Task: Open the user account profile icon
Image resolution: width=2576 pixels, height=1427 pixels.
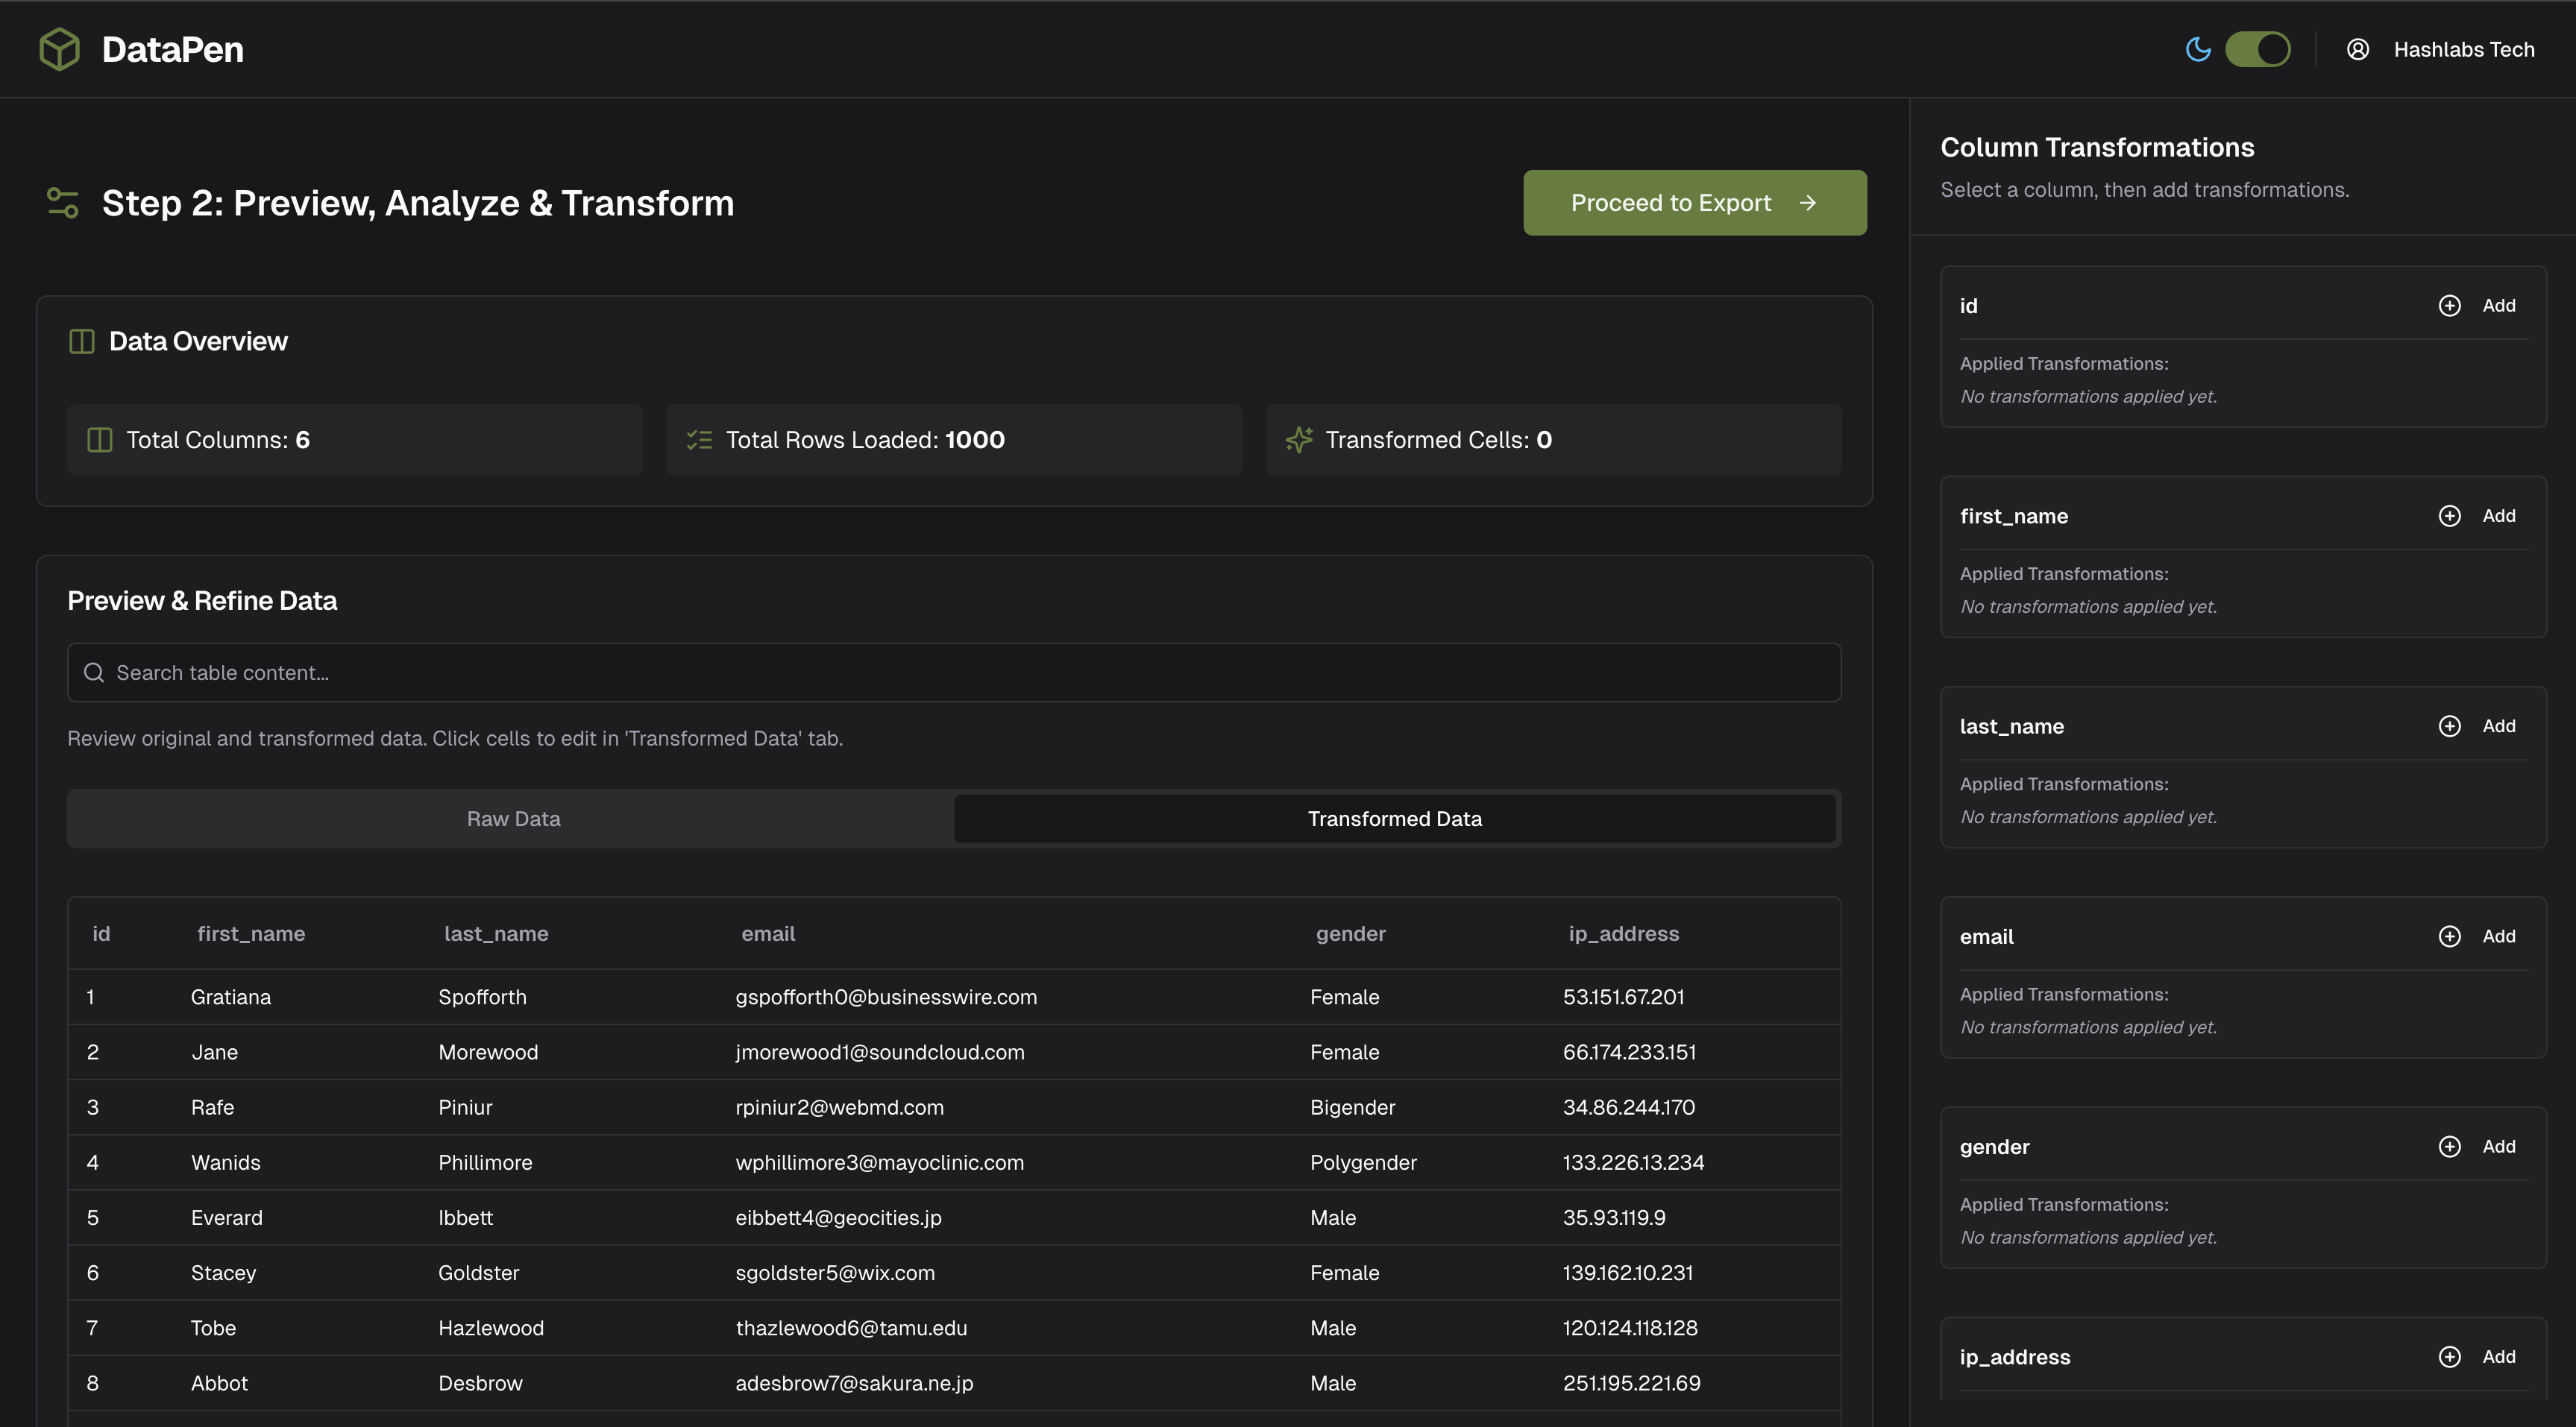Action: (x=2358, y=49)
